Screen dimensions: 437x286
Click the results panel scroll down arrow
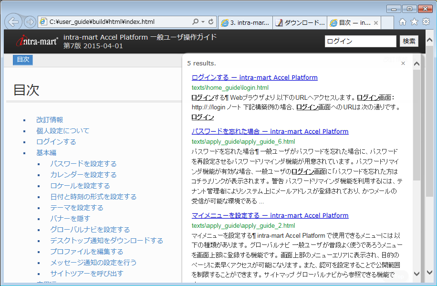pos(416,273)
